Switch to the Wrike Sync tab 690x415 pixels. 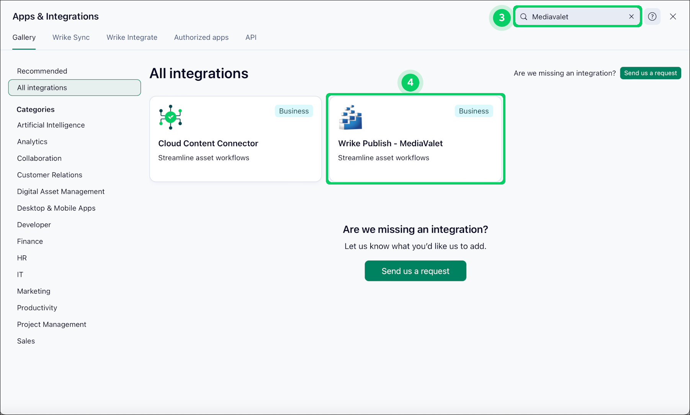click(71, 38)
